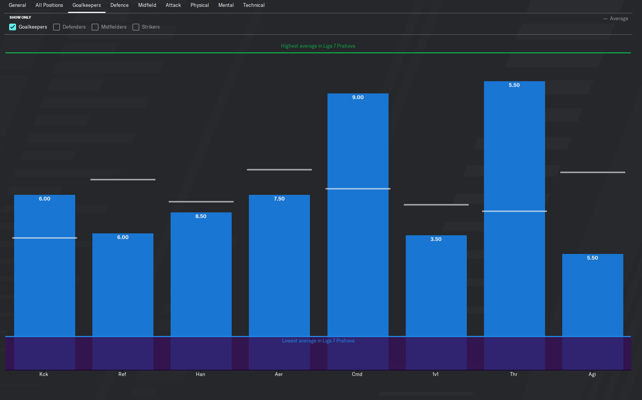Open the Mental tab
The width and height of the screenshot is (642, 400).
(x=226, y=5)
